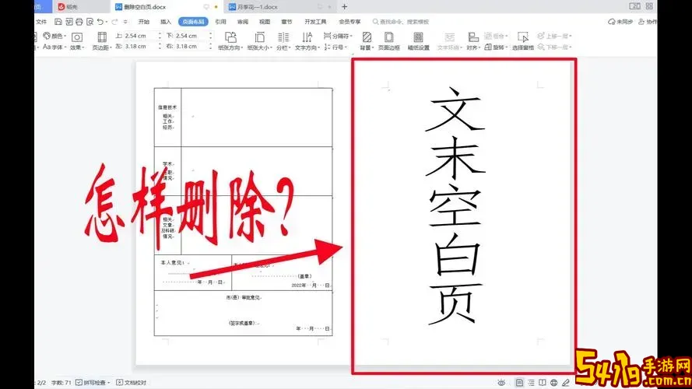Select outline view icon in status bar

pyautogui.click(x=531, y=382)
